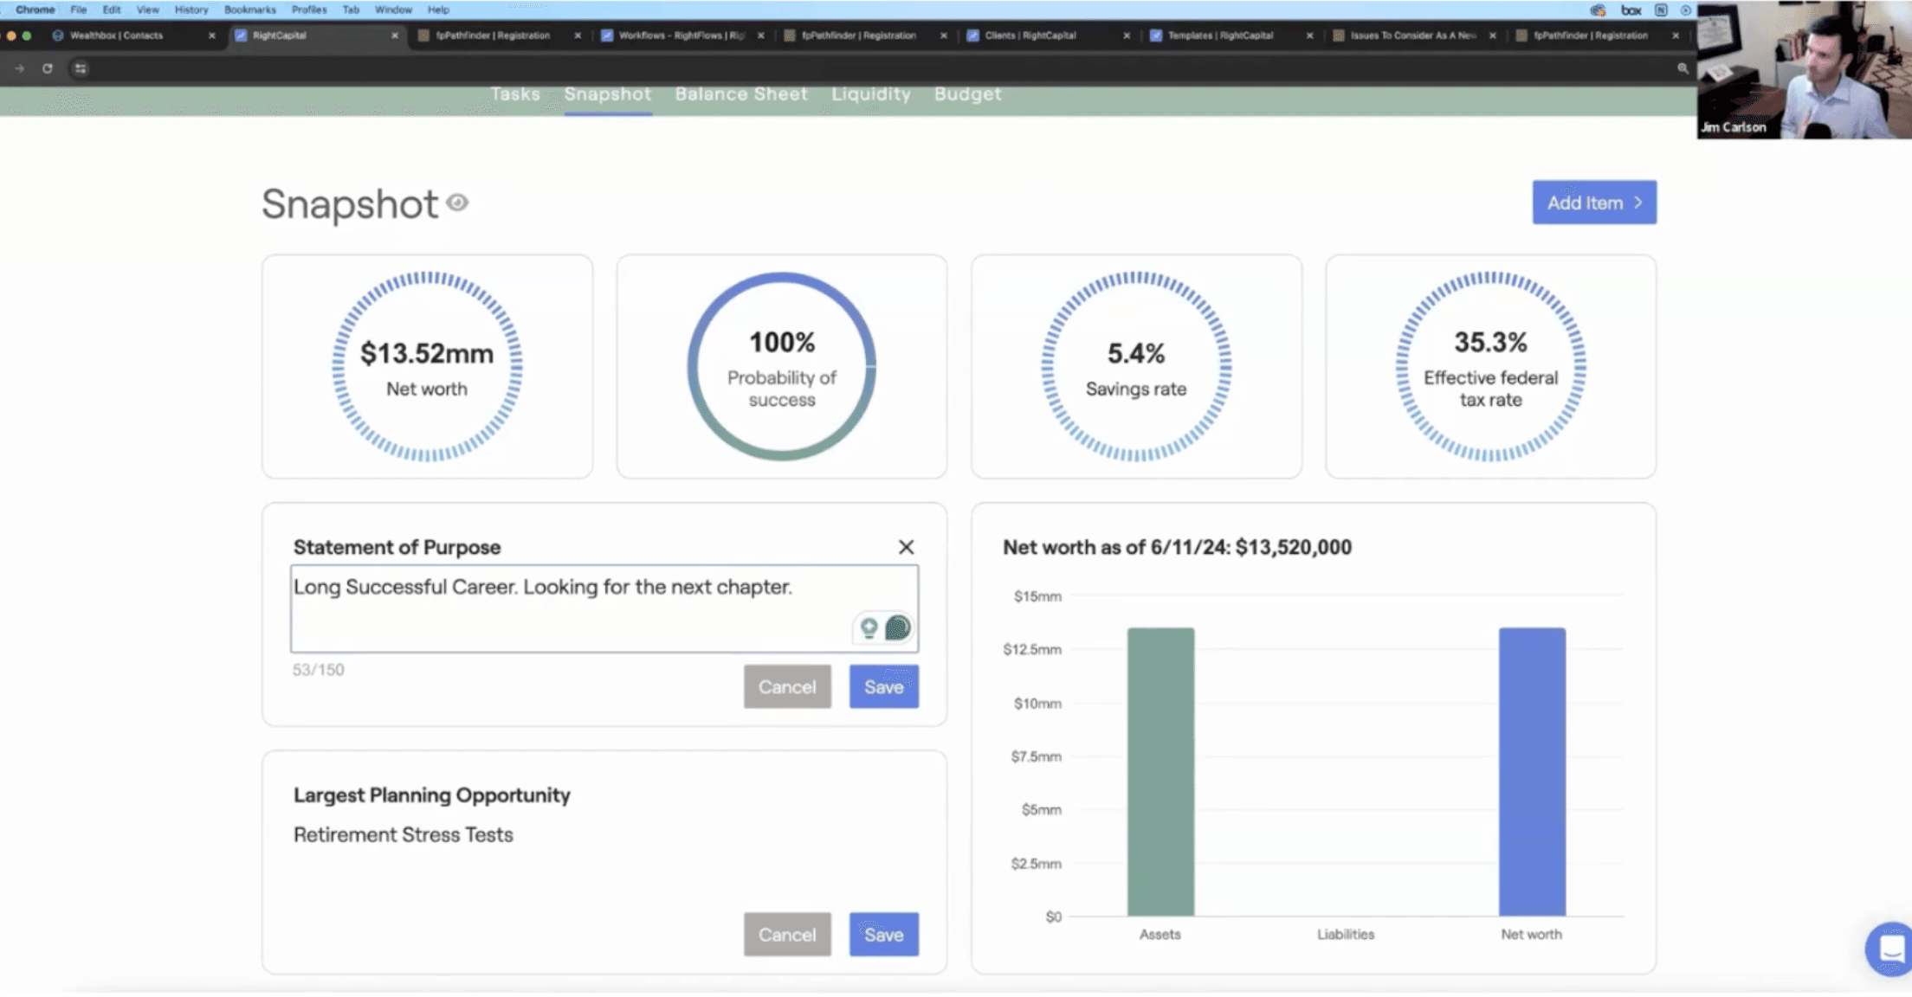
Task: Close the Clients | RightCapital tab
Action: tap(1126, 35)
